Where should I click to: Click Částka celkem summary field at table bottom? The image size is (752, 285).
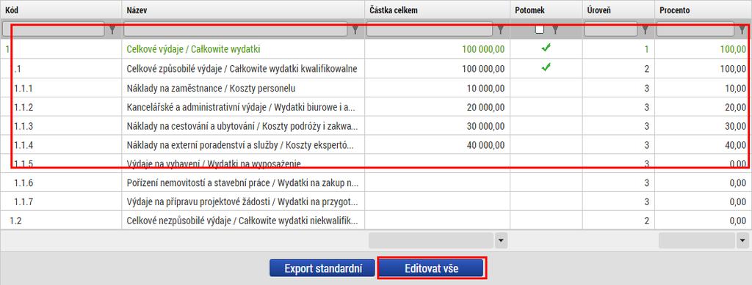[431, 241]
